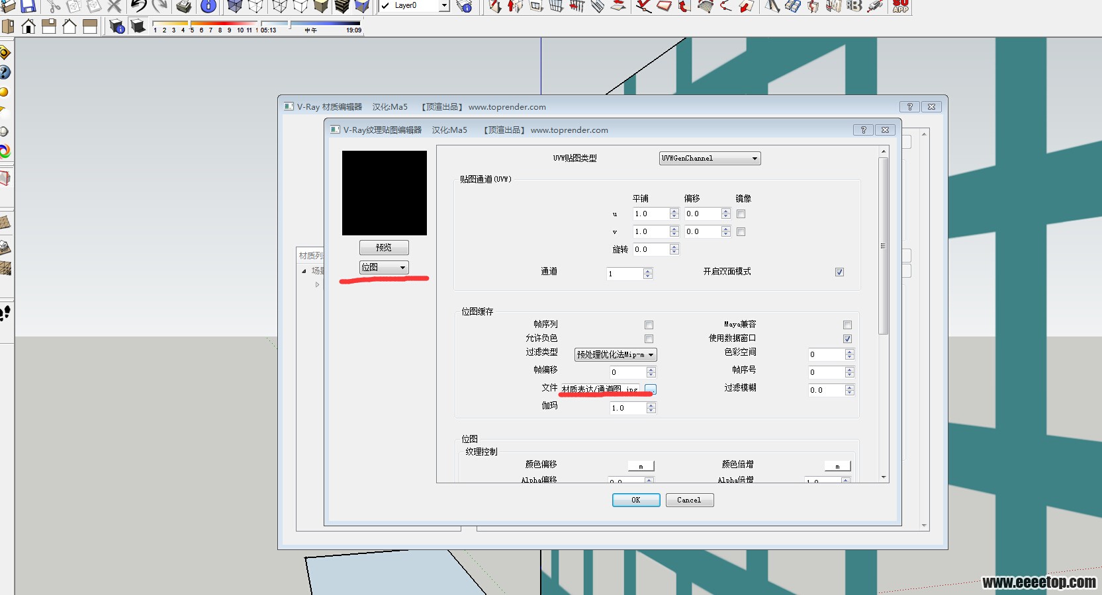Click the 色彩空间 stepper arrows
This screenshot has height=595, width=1102.
[x=850, y=355]
